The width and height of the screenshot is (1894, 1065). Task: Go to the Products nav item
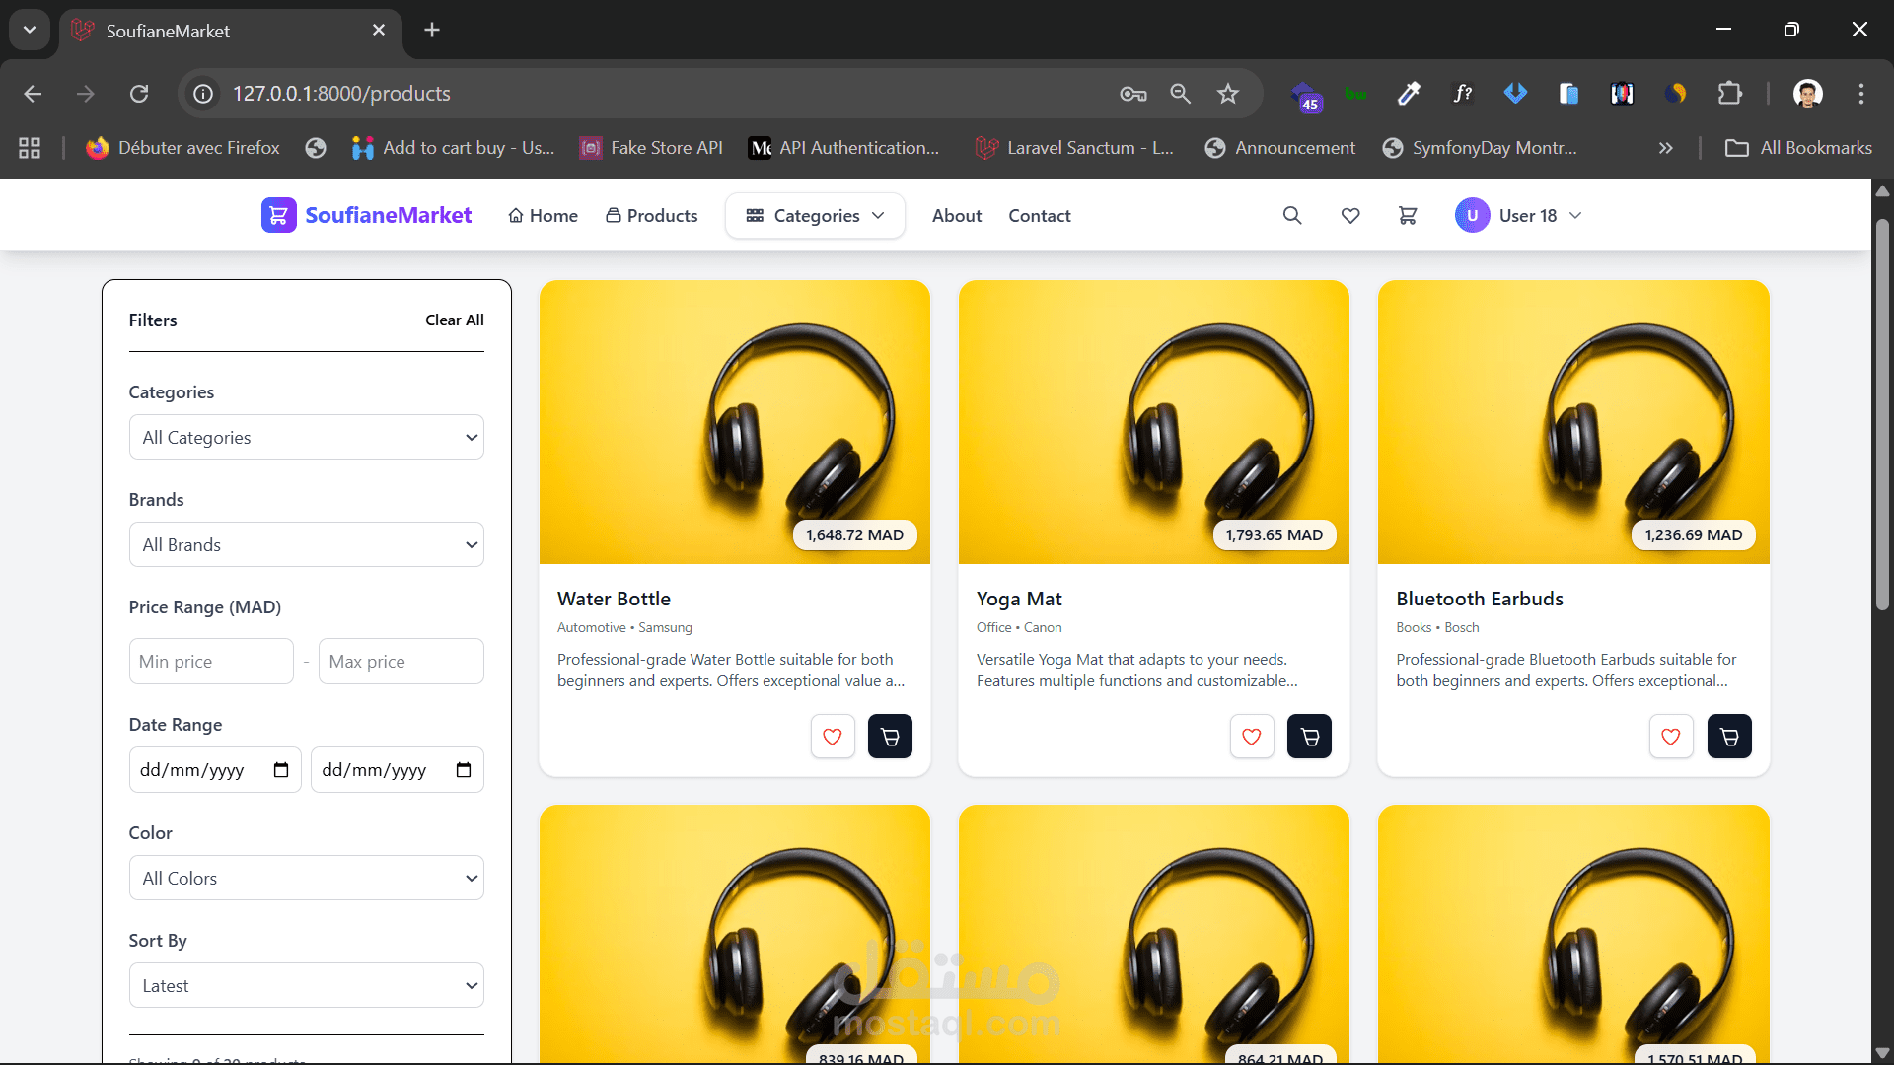(652, 215)
